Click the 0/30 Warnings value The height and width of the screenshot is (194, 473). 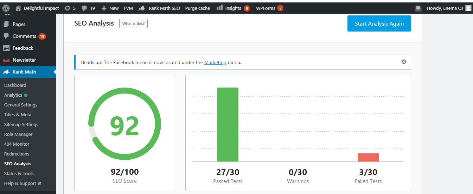(x=298, y=172)
